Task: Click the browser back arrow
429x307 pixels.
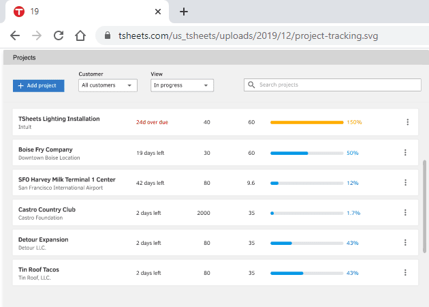Action: click(x=15, y=35)
